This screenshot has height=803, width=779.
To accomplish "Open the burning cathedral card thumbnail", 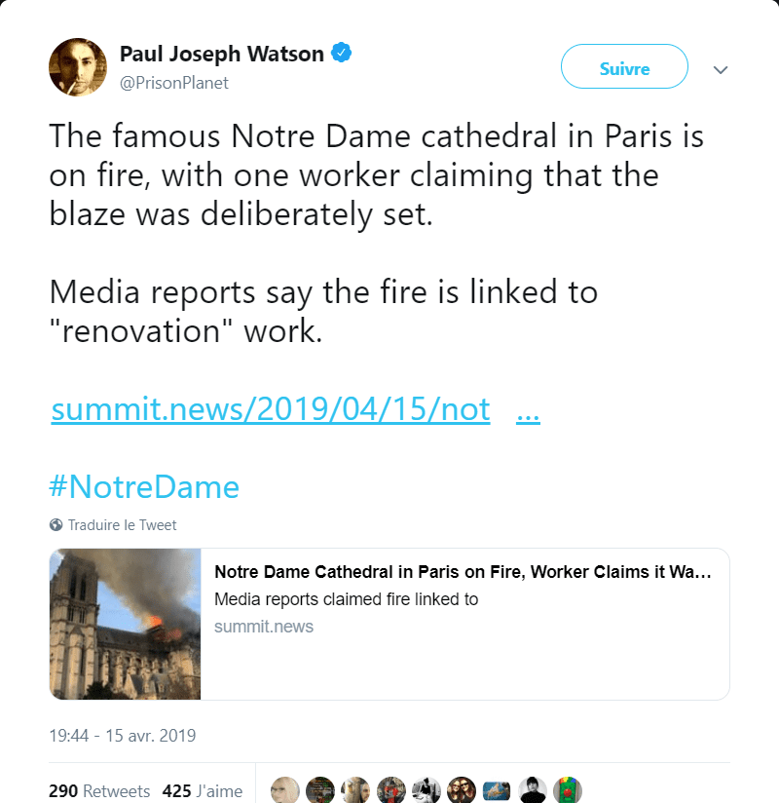I will [125, 625].
